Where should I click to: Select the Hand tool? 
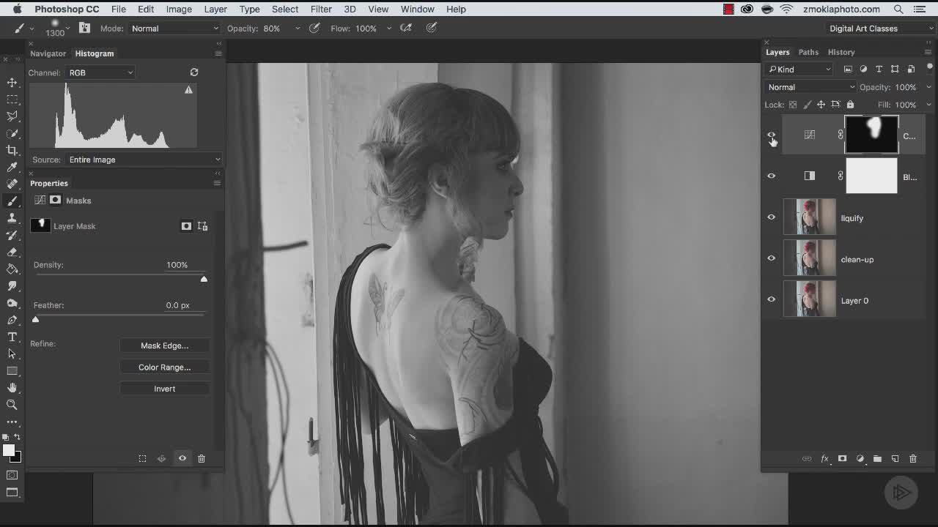[x=12, y=388]
